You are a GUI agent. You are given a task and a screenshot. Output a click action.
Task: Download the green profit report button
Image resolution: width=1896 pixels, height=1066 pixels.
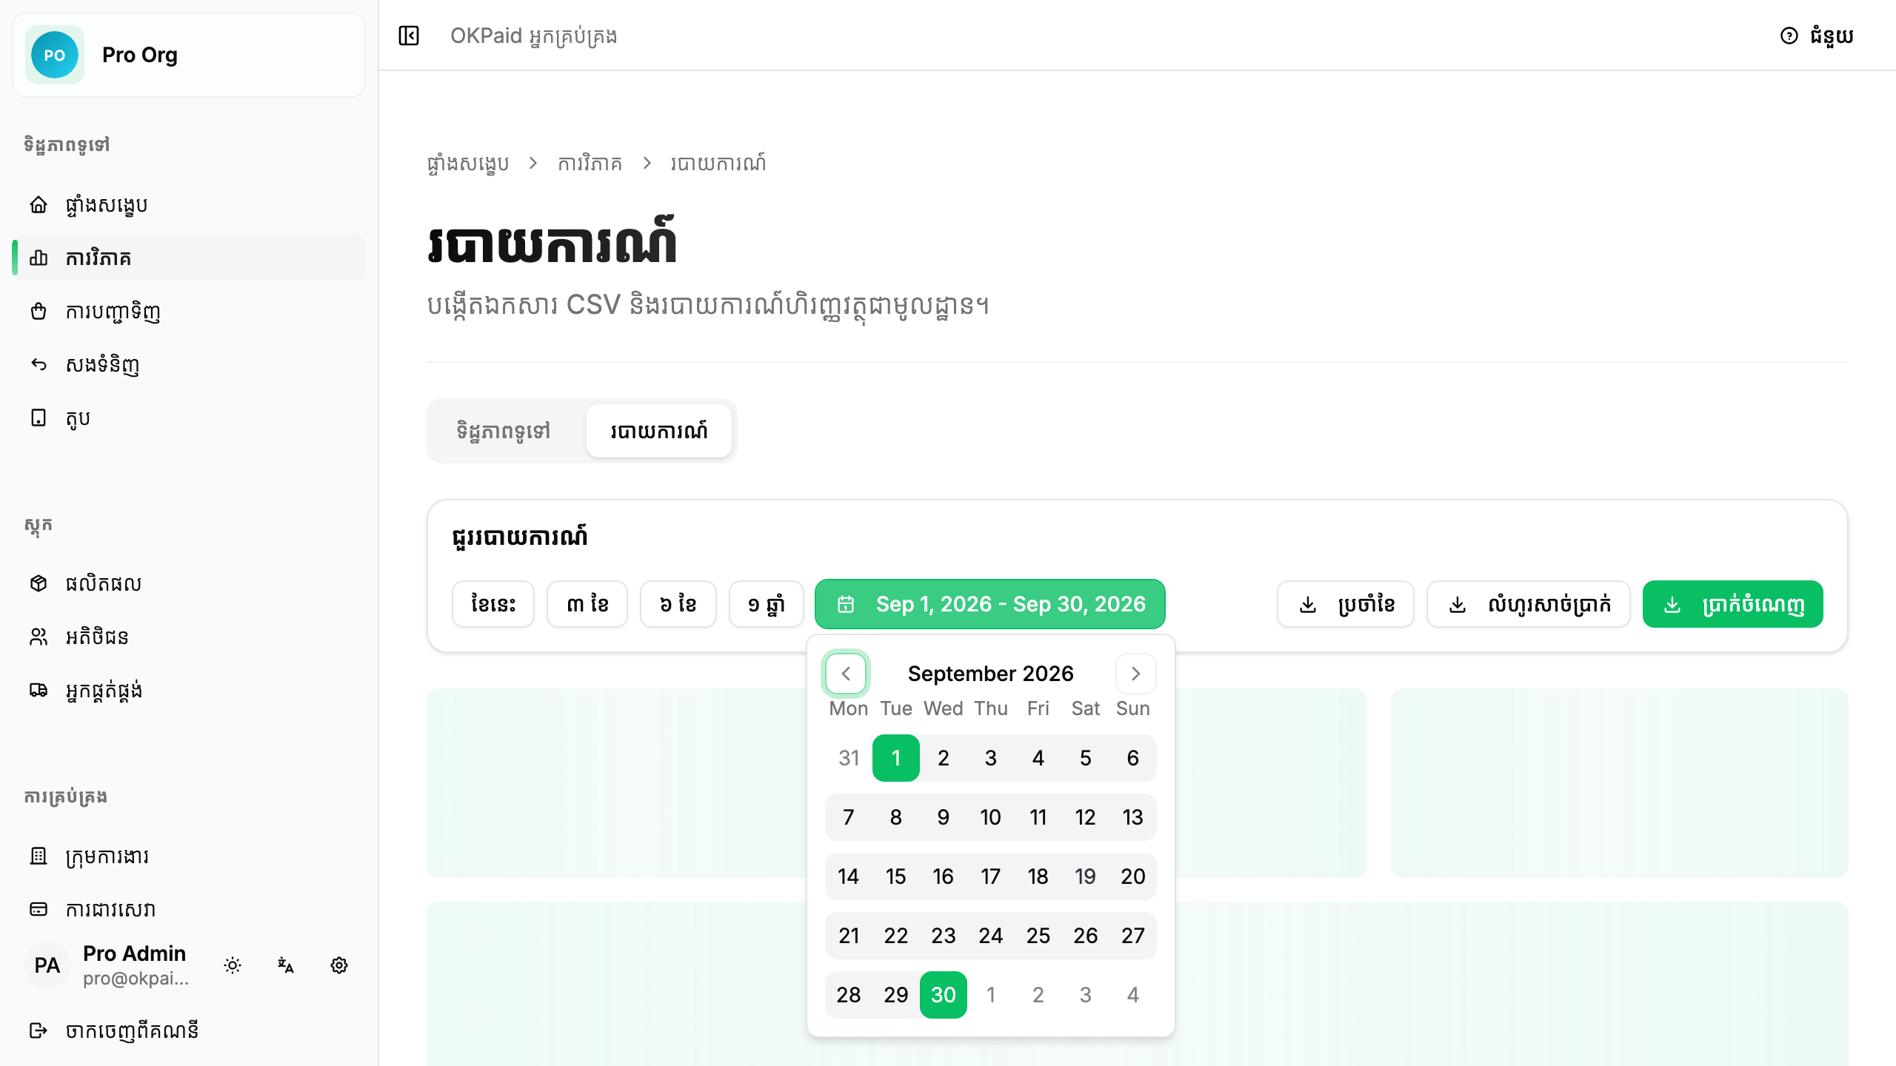1733,604
